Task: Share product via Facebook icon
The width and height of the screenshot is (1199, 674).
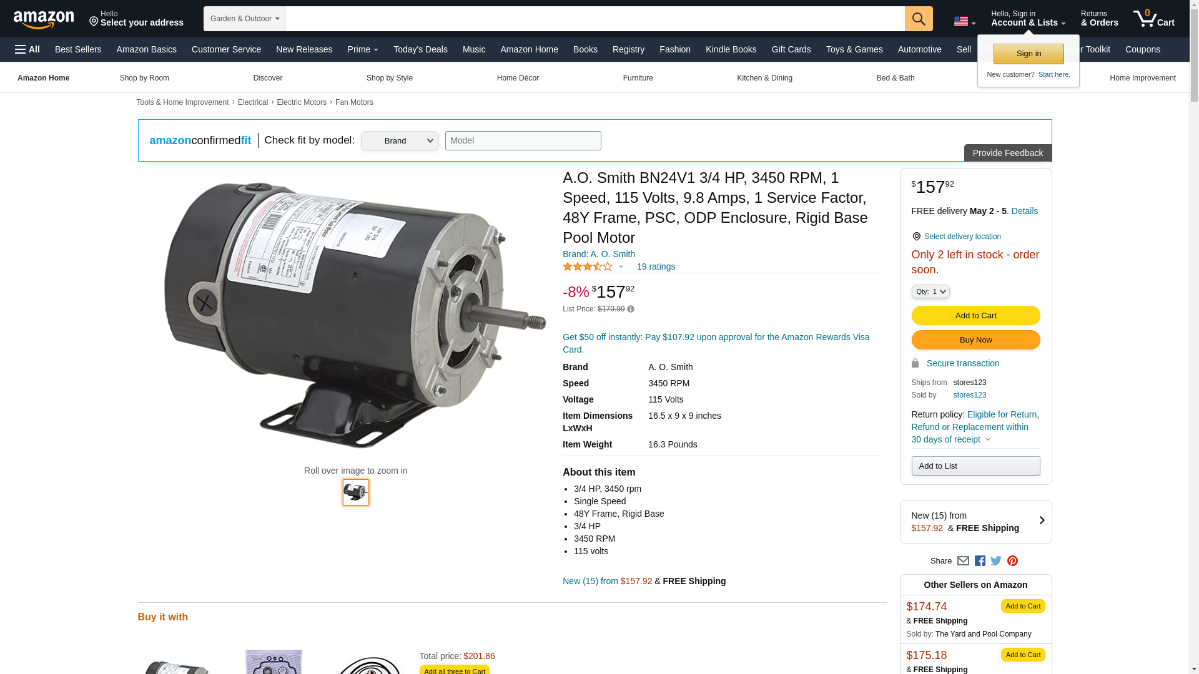Action: [x=979, y=561]
